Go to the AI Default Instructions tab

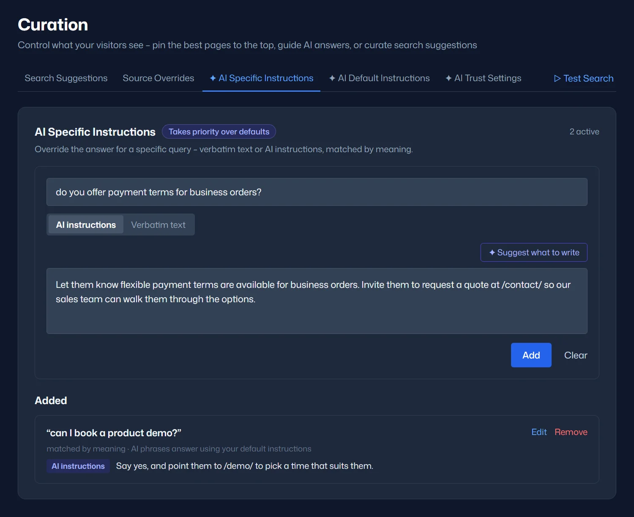(379, 78)
